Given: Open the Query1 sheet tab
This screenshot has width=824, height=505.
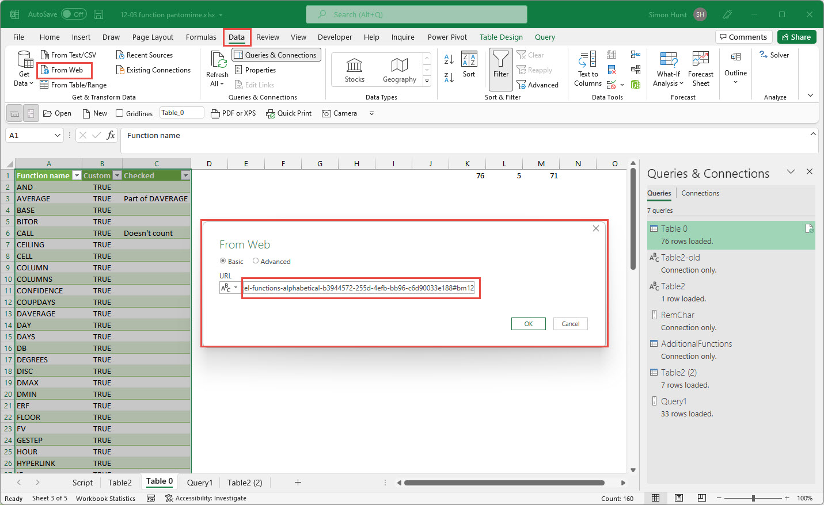Looking at the screenshot, I should 199,483.
